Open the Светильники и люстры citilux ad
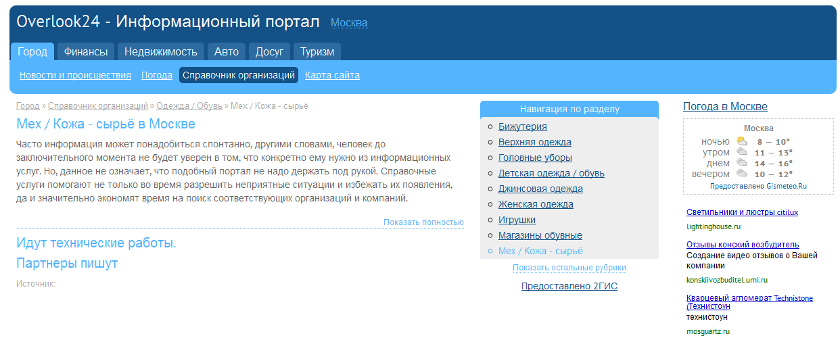840x338 pixels. [742, 212]
